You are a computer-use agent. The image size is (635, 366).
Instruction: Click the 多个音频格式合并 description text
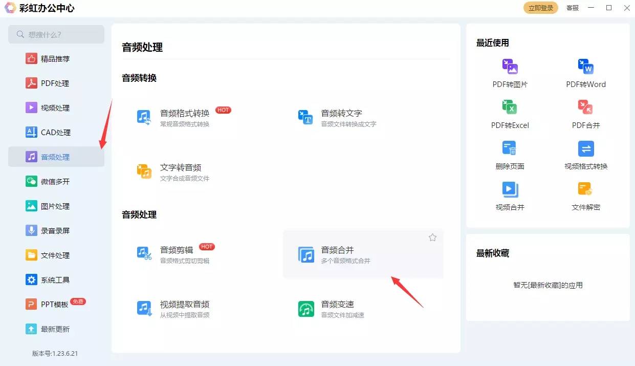coord(345,261)
